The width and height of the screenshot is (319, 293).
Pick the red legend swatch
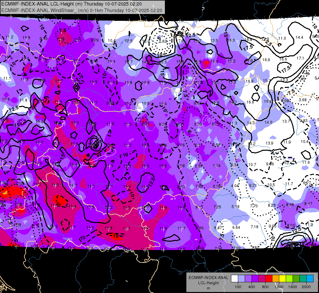[x=269, y=279]
